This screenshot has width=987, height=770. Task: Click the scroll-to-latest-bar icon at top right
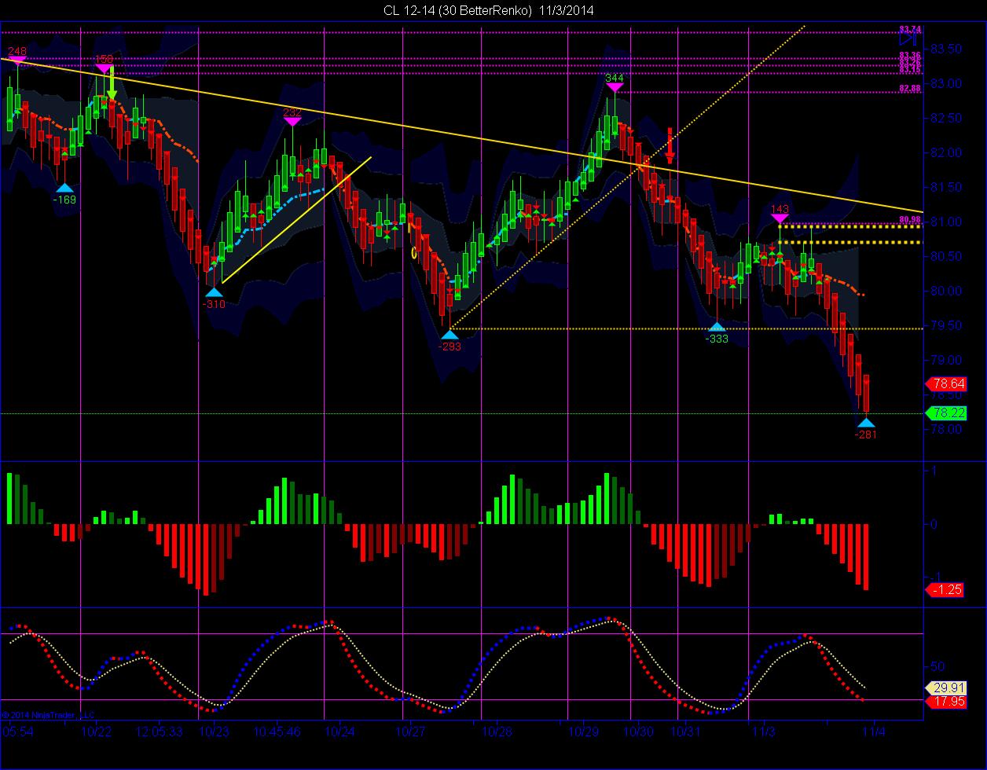908,38
